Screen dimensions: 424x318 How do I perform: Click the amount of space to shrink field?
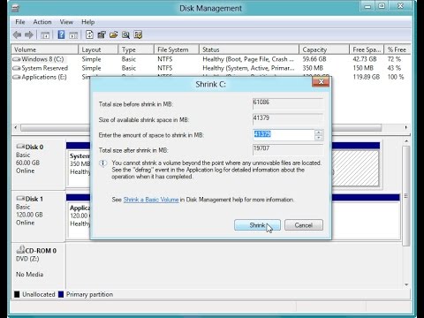284,135
